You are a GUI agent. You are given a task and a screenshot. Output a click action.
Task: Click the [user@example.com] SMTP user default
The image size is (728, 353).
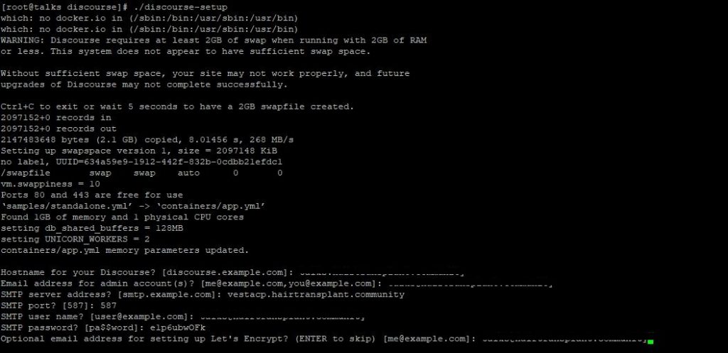141,317
